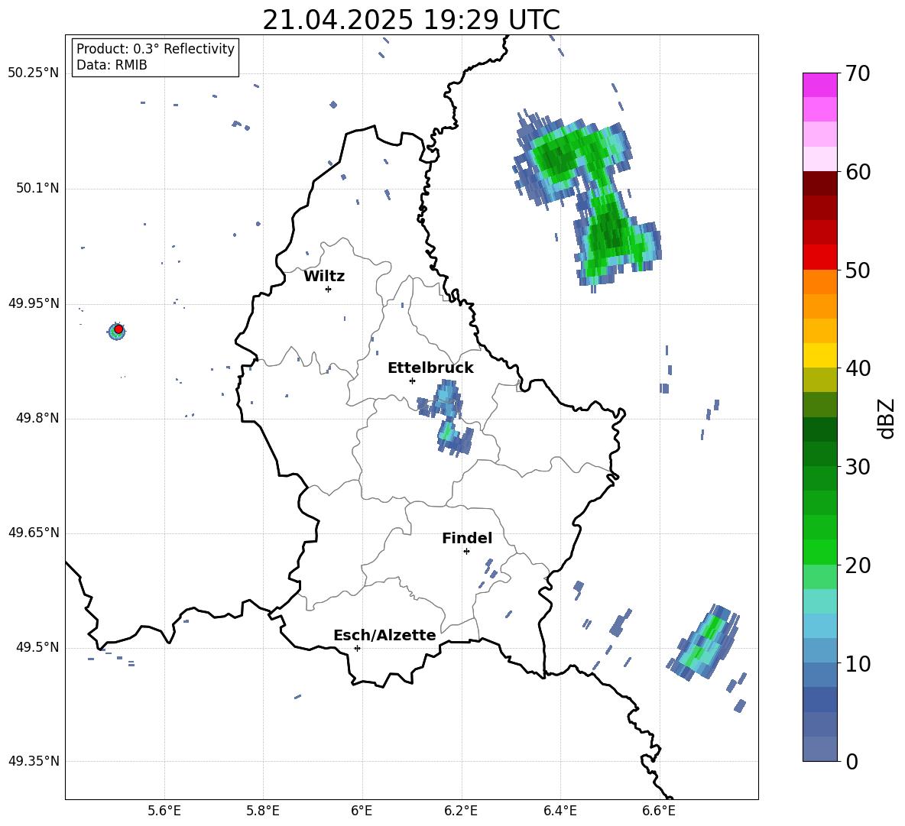
Task: Click the 5.6°E longitude label
Action: coord(164,811)
